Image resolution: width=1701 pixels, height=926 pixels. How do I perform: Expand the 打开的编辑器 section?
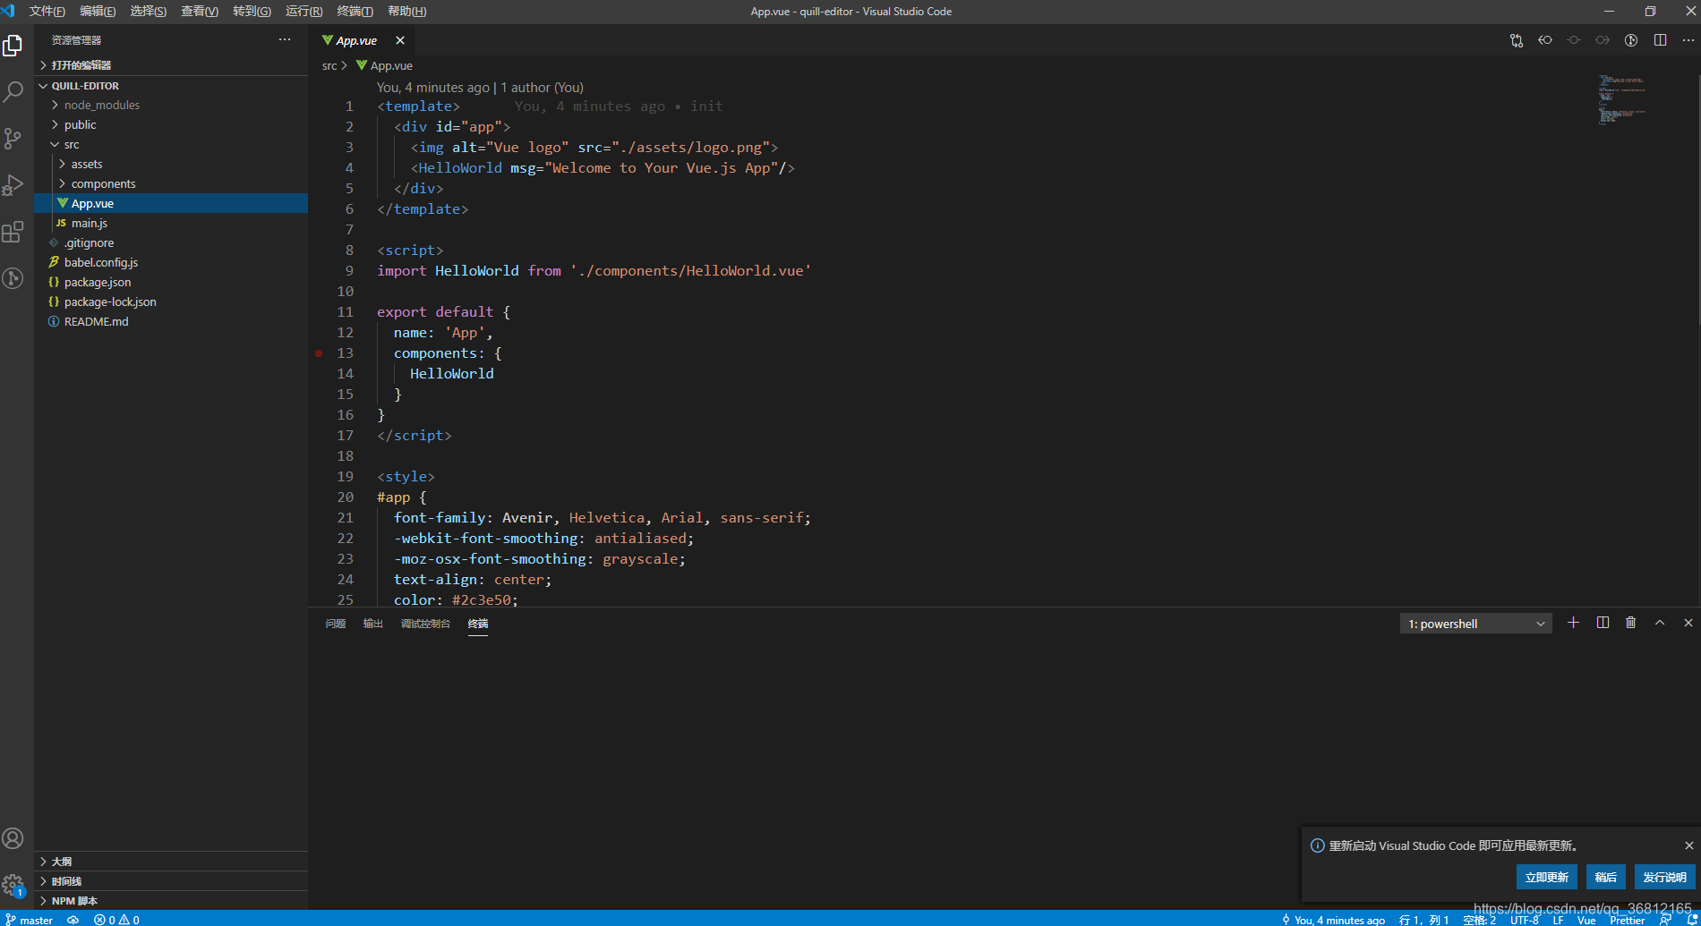pos(171,65)
